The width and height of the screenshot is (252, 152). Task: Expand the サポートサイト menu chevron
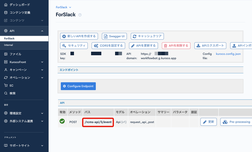[x=42, y=146]
